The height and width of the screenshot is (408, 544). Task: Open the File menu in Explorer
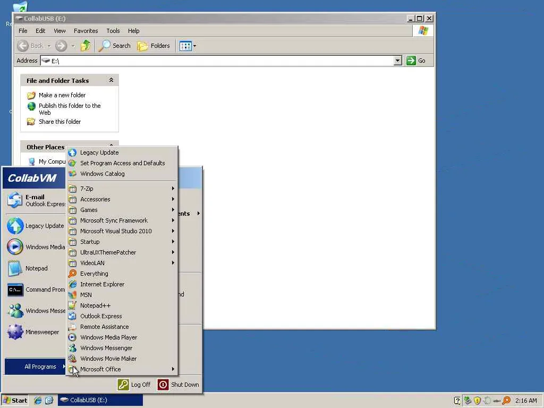tap(23, 31)
